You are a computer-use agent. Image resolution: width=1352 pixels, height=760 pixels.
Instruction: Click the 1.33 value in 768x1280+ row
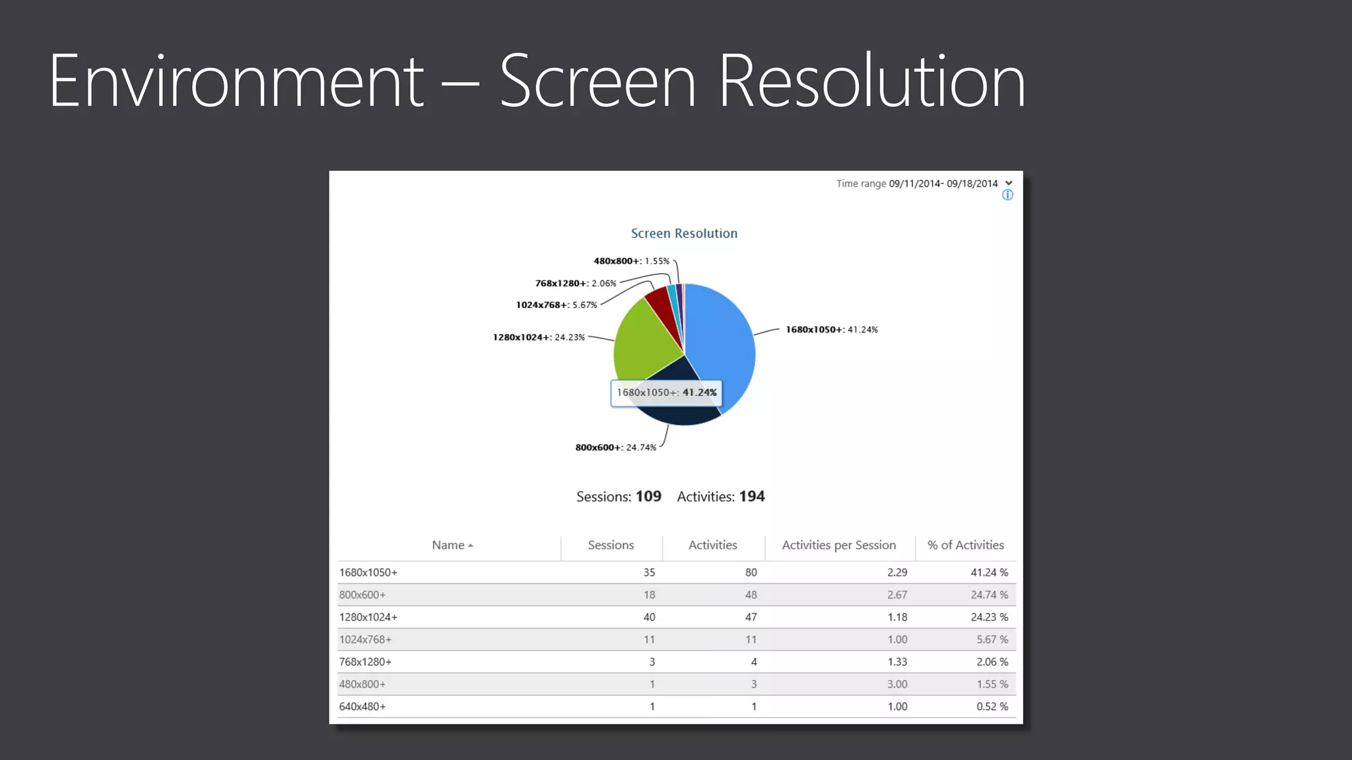point(897,662)
